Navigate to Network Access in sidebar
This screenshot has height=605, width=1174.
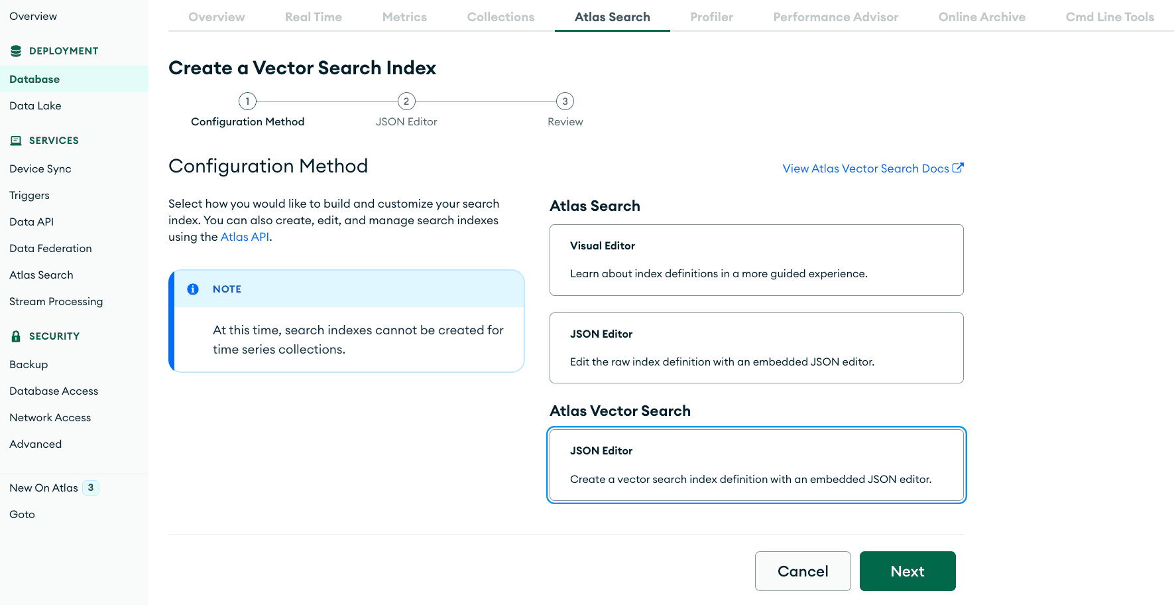click(50, 417)
